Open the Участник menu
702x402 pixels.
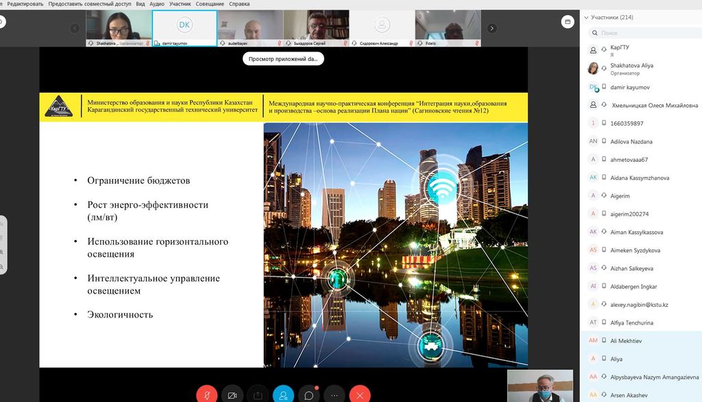point(180,3)
